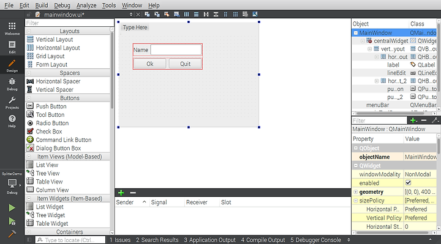This screenshot has height=244, width=441.
Task: Open property editor configure wrench
Action: click(435, 120)
